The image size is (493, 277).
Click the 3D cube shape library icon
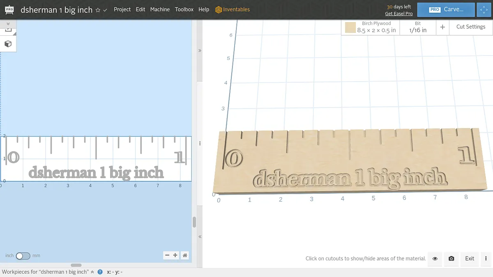8,44
